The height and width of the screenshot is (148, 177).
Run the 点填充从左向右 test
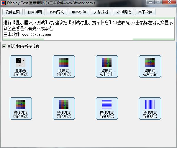point(150,67)
